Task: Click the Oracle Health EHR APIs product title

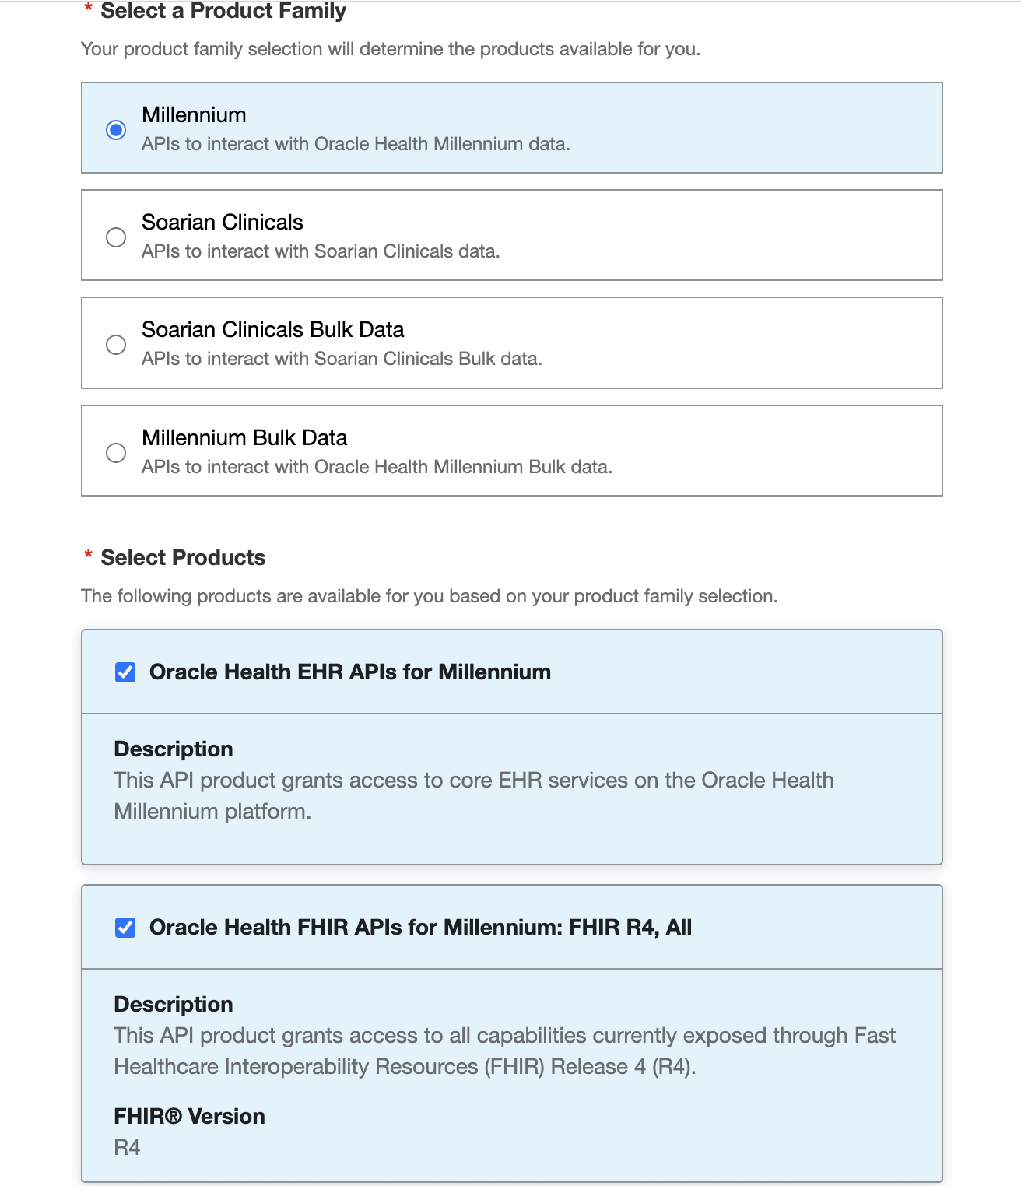Action: click(349, 672)
